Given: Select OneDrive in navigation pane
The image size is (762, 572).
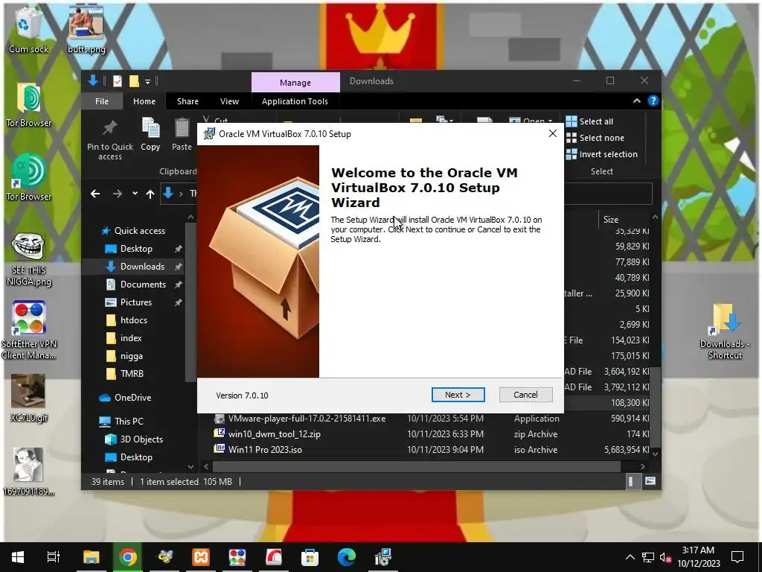Looking at the screenshot, I should tap(132, 398).
